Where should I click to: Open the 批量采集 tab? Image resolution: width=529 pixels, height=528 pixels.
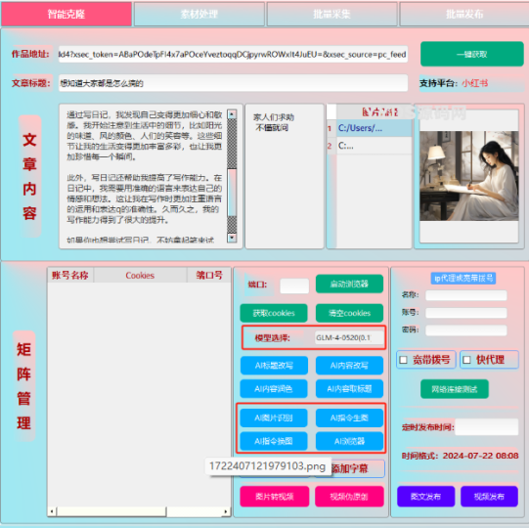[332, 14]
